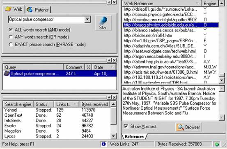Screen dimensions: 227x149
Task: Select EXACT phrase search (PHRASE mode)
Action: (11, 45)
